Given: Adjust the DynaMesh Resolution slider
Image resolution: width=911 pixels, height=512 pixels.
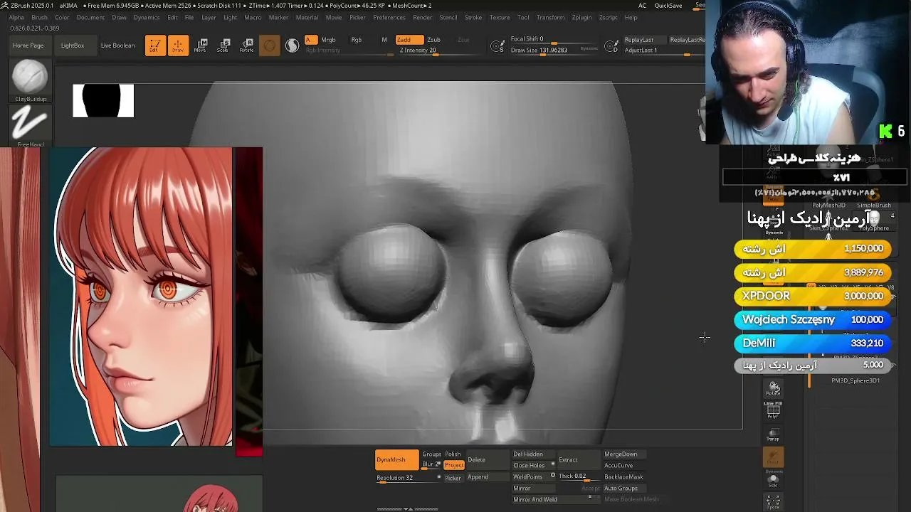Looking at the screenshot, I should pyautogui.click(x=406, y=479).
